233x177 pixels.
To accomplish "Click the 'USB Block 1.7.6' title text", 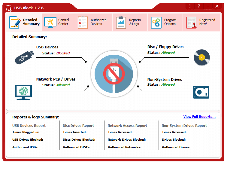I will click(x=29, y=8).
